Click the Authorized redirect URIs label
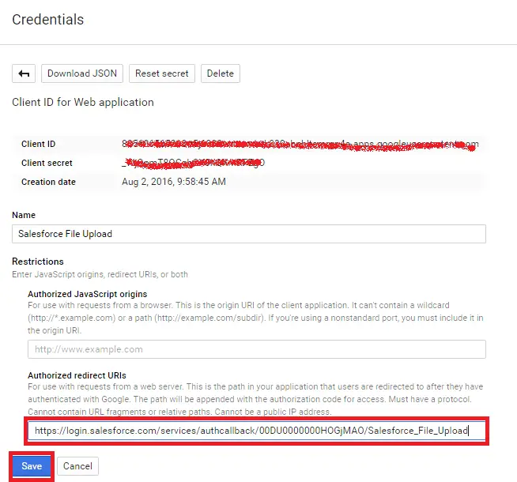 point(77,375)
